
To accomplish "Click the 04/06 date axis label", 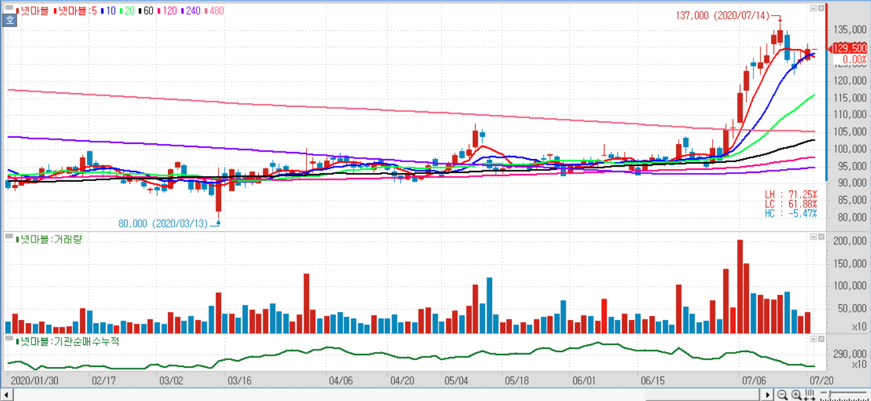I will (x=341, y=381).
